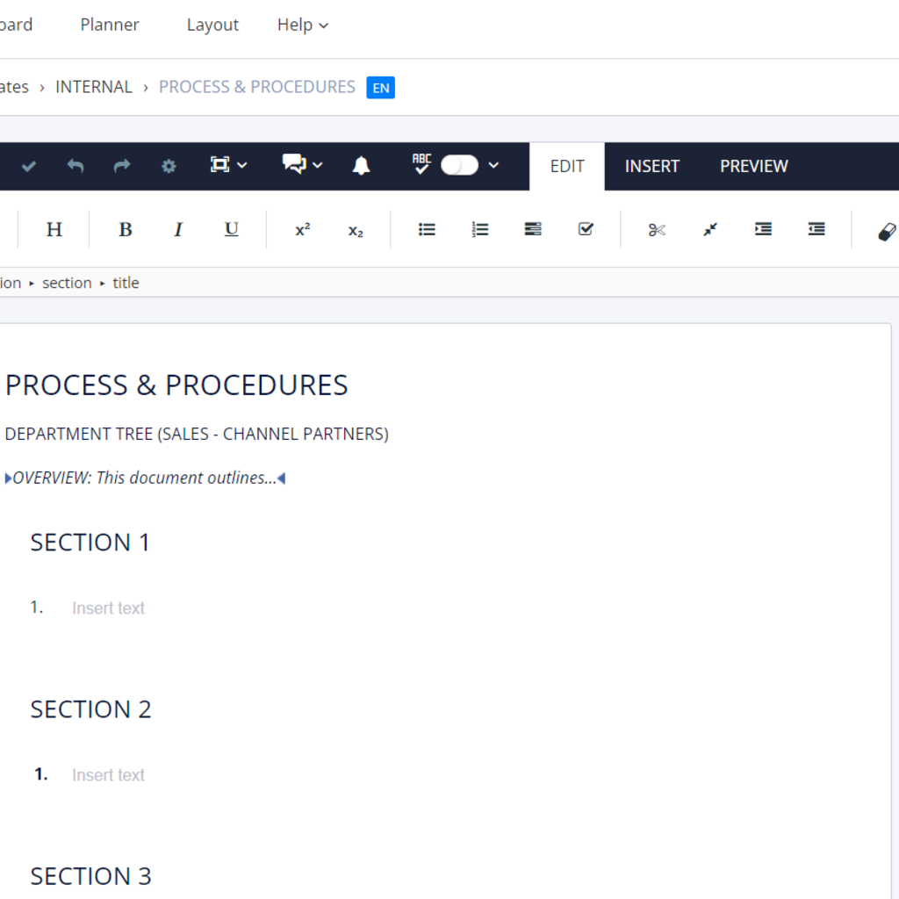This screenshot has height=899, width=899.
Task: Go to INTERNAL breadcrumb folder
Action: click(94, 87)
